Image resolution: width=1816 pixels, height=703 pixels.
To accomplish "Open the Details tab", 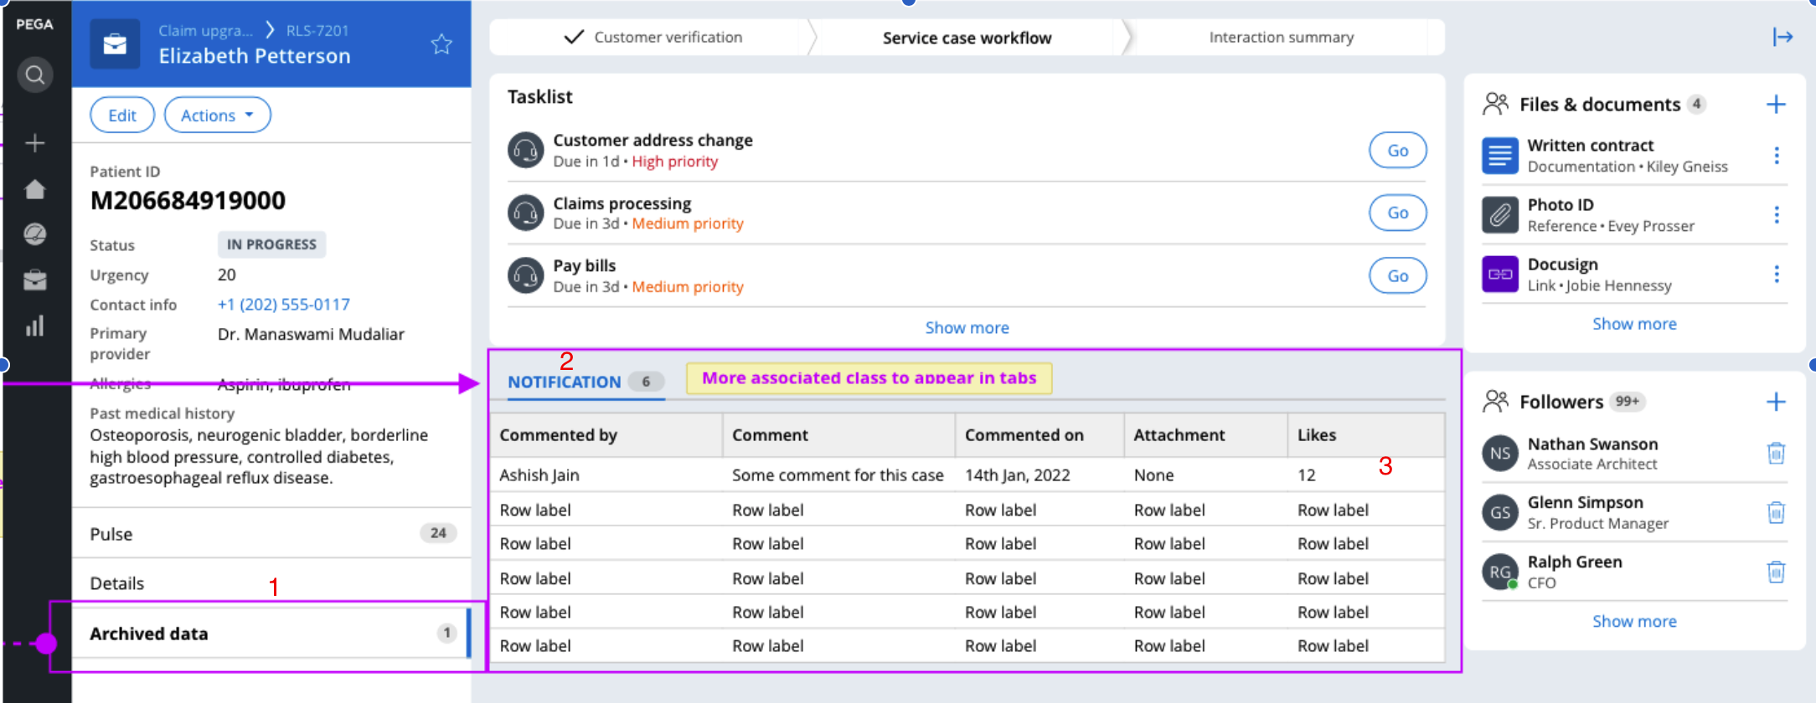I will 271,583.
